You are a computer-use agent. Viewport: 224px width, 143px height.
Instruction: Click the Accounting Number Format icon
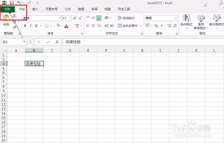pyautogui.click(x=148, y=26)
